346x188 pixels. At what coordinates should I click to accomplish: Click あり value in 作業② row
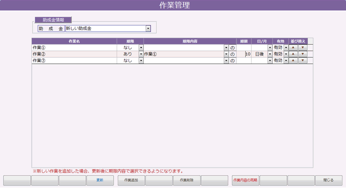(127, 54)
